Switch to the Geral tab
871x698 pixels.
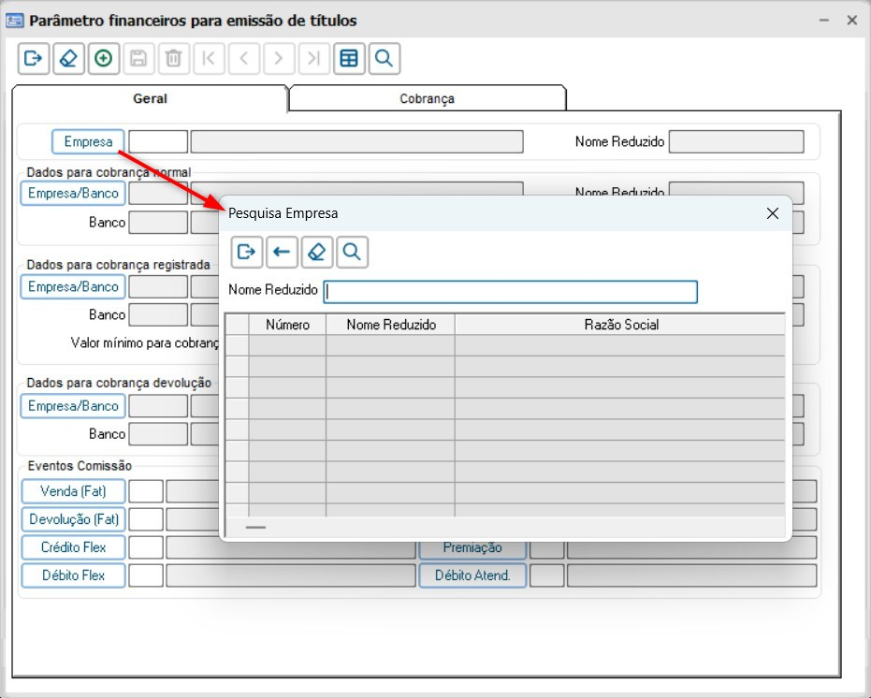(150, 99)
